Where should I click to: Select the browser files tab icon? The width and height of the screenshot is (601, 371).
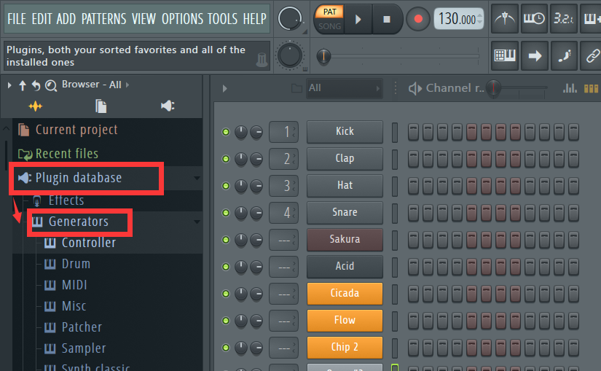pos(101,106)
